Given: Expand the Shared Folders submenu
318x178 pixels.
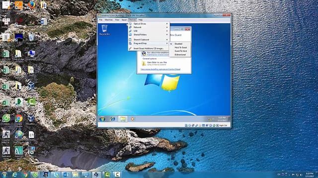Looking at the screenshot, I should pyautogui.click(x=149, y=35).
